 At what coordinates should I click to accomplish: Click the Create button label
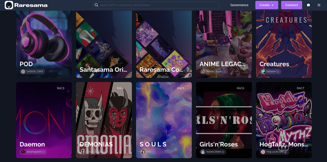pyautogui.click(x=264, y=5)
